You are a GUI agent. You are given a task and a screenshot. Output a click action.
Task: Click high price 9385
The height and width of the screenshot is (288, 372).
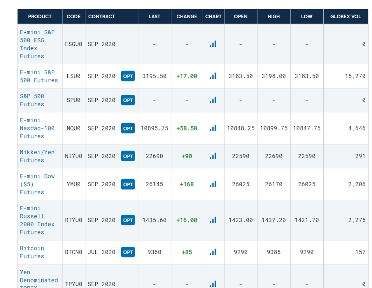[x=273, y=252]
